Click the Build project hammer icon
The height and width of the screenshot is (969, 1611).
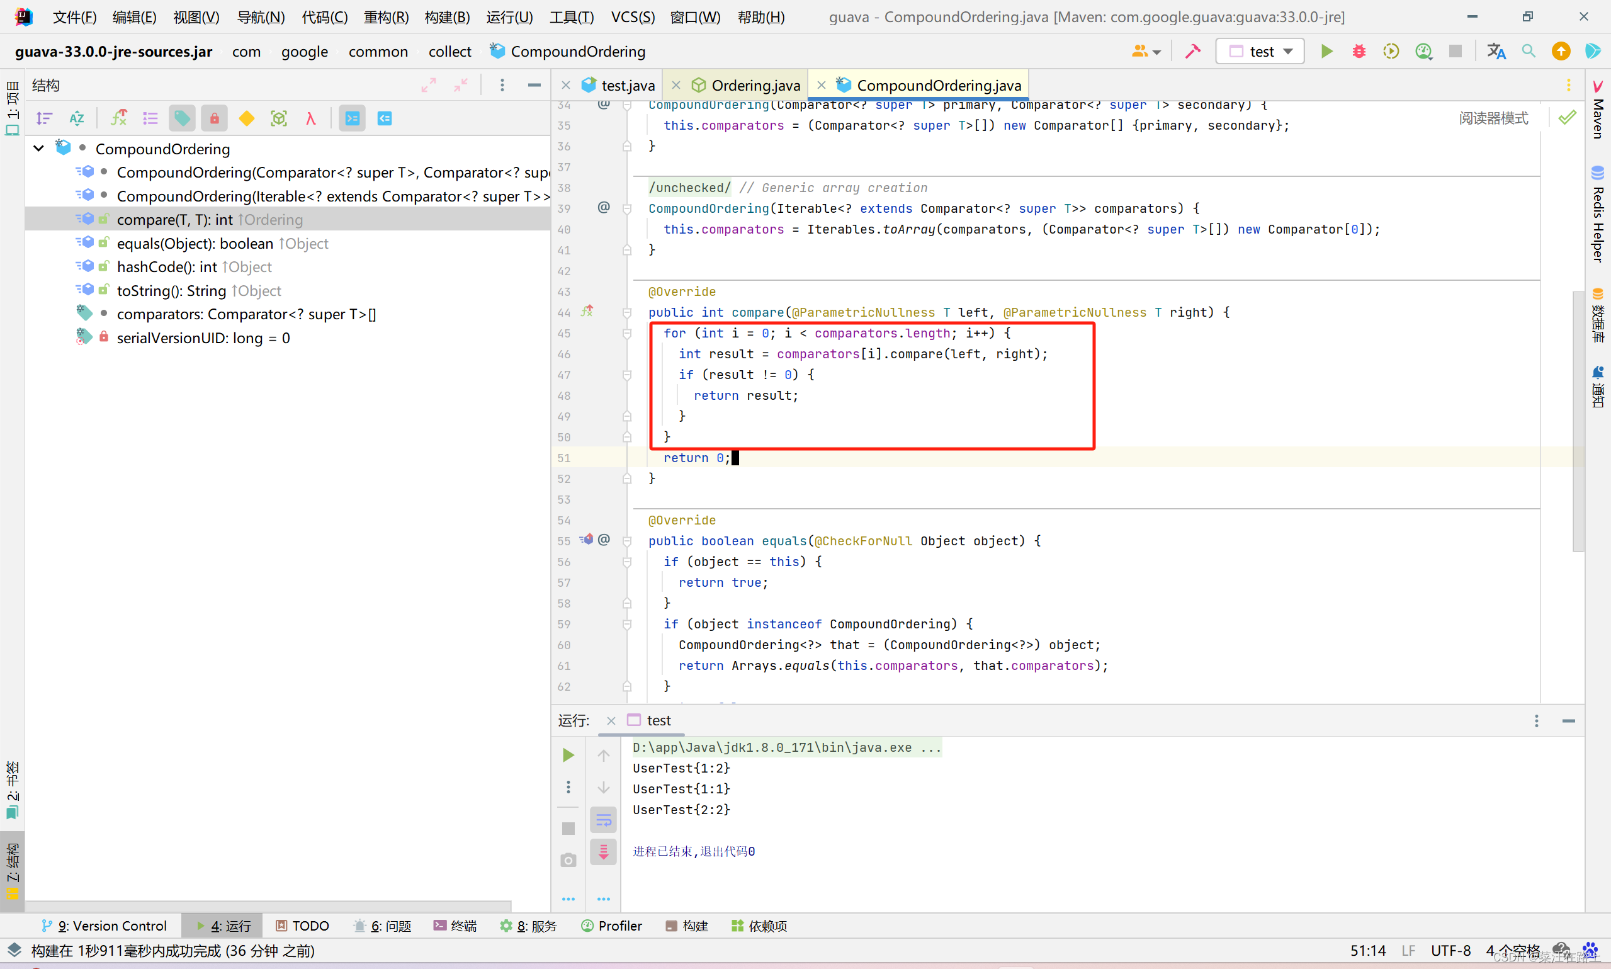pyautogui.click(x=1192, y=51)
